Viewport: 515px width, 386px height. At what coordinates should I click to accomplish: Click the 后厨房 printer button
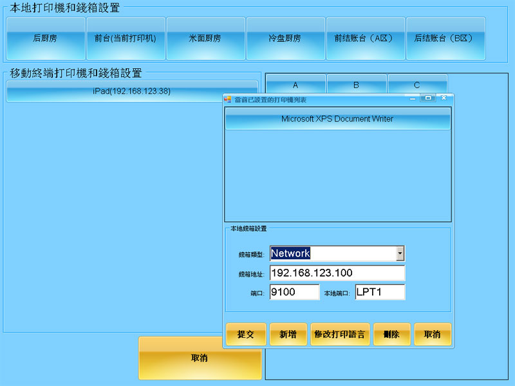coord(45,39)
